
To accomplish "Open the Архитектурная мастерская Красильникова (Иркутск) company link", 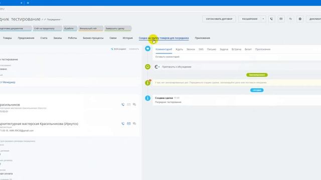I will (39, 123).
